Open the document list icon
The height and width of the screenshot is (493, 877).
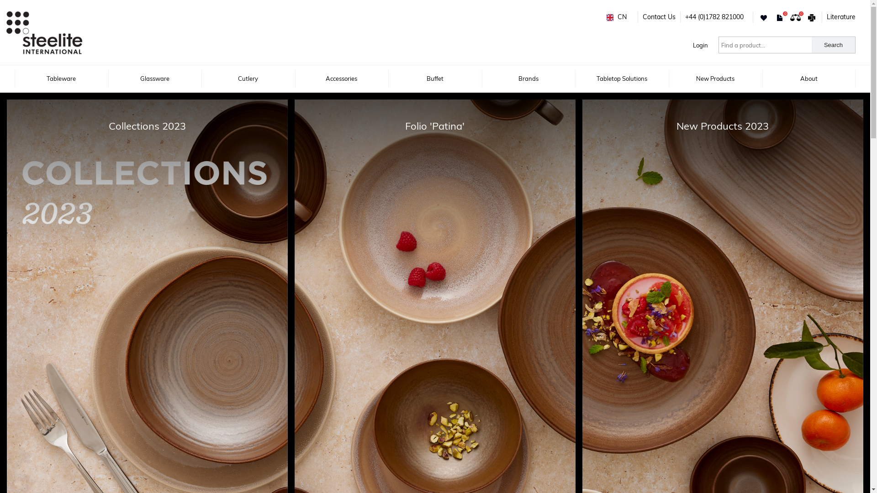780,18
